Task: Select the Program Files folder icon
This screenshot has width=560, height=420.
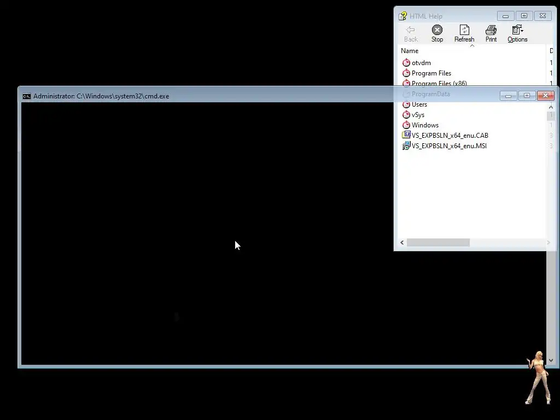Action: (x=406, y=73)
